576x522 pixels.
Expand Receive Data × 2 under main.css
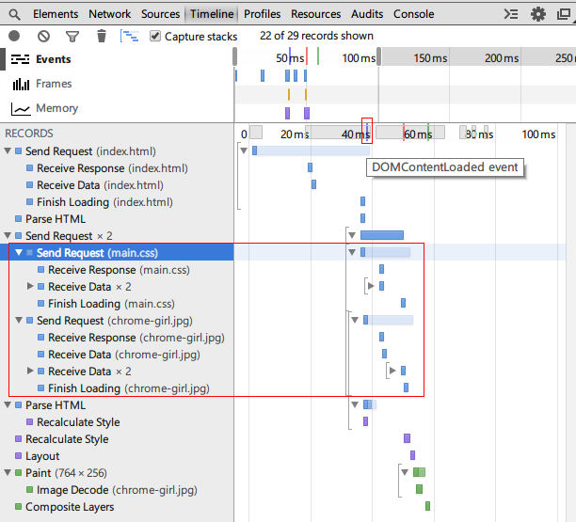click(30, 286)
